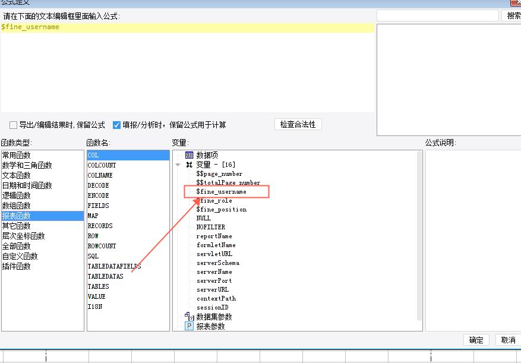Viewport: 521px width, 363px height.
Task: Select contextPath variable
Action: [x=216, y=298]
